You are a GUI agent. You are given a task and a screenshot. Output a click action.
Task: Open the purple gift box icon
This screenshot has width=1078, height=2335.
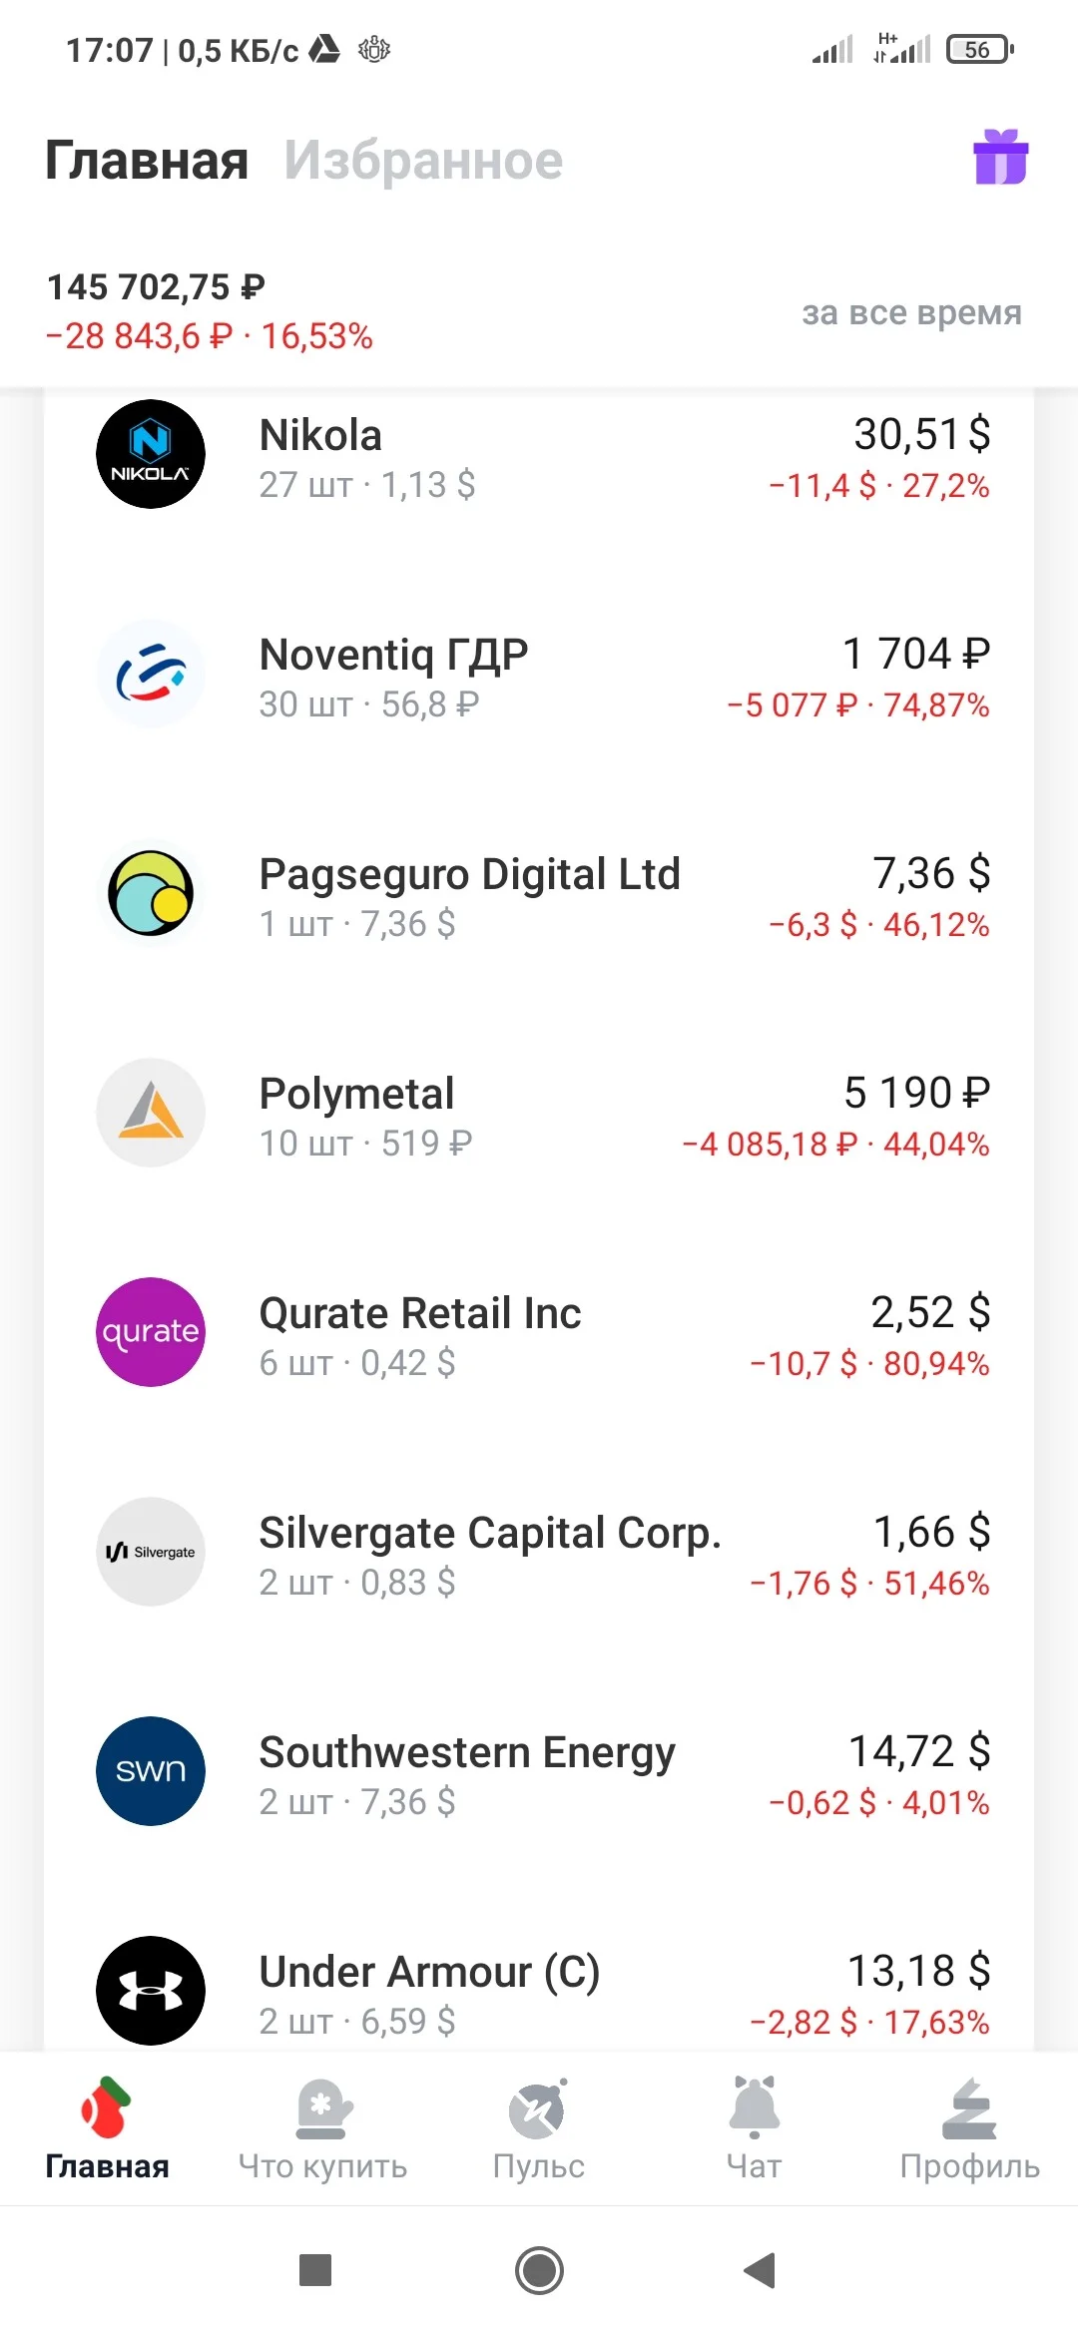point(1001,158)
